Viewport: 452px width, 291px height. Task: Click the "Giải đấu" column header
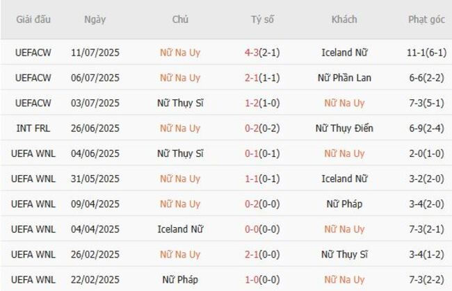tap(33, 19)
